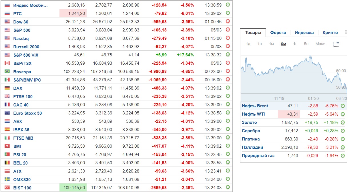This screenshot has height=192, width=351.
Task: Select the 1н chart period
Action: 260,44
